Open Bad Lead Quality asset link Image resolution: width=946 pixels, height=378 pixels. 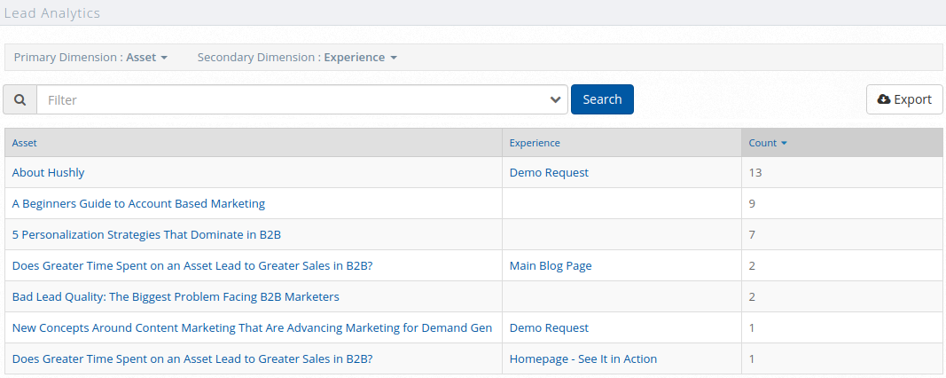tap(176, 297)
